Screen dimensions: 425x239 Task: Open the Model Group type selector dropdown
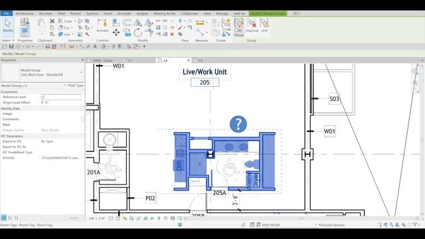(x=81, y=72)
